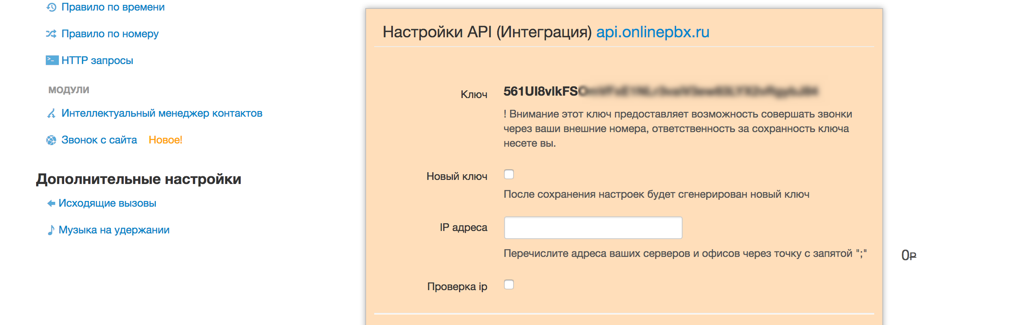Go to Музыка на удержании settings
The width and height of the screenshot is (1026, 325).
(x=114, y=230)
